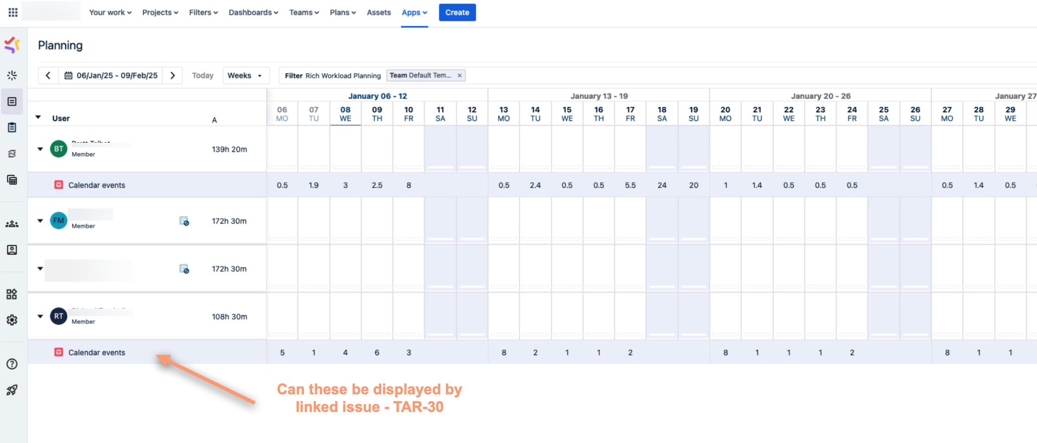Screen dimensions: 1037x443
Task: Open the teams people icon in sidebar
Action: coord(12,224)
